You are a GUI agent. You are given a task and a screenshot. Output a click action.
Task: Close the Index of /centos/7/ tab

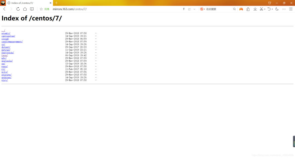click(51, 3)
